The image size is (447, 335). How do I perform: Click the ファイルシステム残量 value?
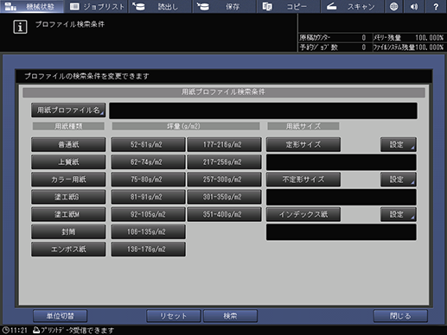pyautogui.click(x=429, y=47)
